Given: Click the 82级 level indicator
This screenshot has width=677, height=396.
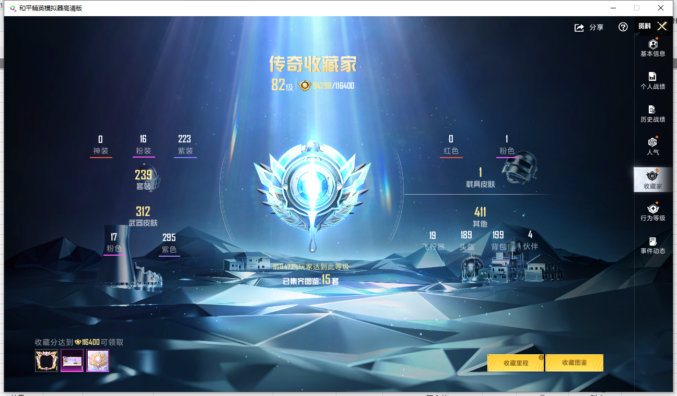Looking at the screenshot, I should [x=282, y=85].
